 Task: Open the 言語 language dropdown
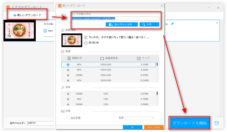point(140,118)
